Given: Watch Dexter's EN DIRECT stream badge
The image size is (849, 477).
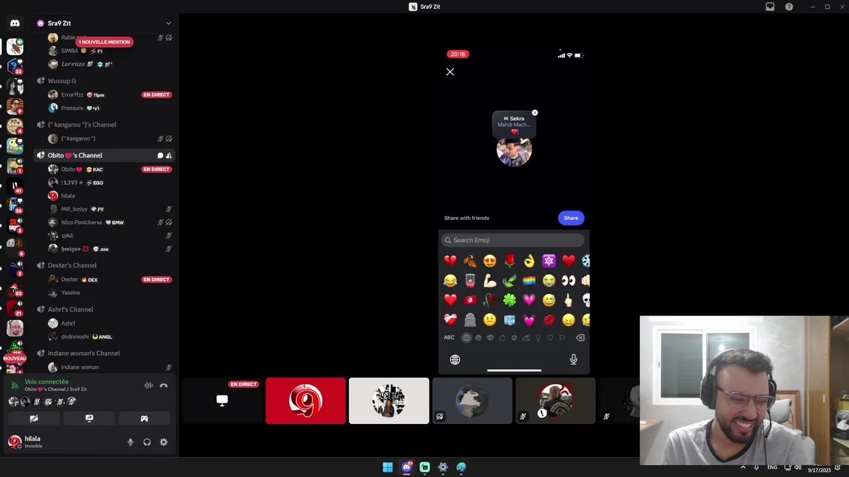Looking at the screenshot, I should click(157, 280).
